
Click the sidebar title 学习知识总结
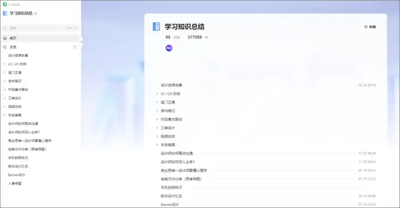[21, 13]
